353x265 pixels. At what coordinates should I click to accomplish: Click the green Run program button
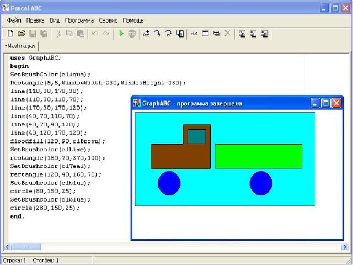click(x=121, y=34)
